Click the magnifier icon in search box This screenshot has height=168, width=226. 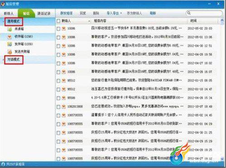(189, 13)
